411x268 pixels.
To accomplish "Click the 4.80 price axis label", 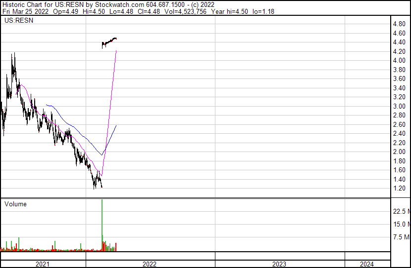I will [399, 24].
